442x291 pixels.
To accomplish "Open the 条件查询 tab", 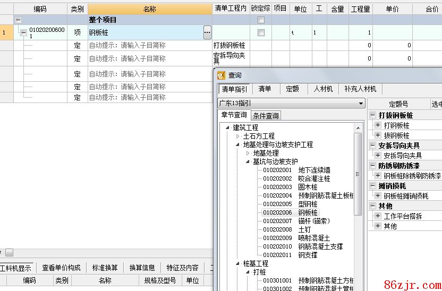I will click(266, 116).
